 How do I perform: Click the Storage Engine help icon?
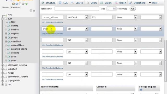(141, 90)
